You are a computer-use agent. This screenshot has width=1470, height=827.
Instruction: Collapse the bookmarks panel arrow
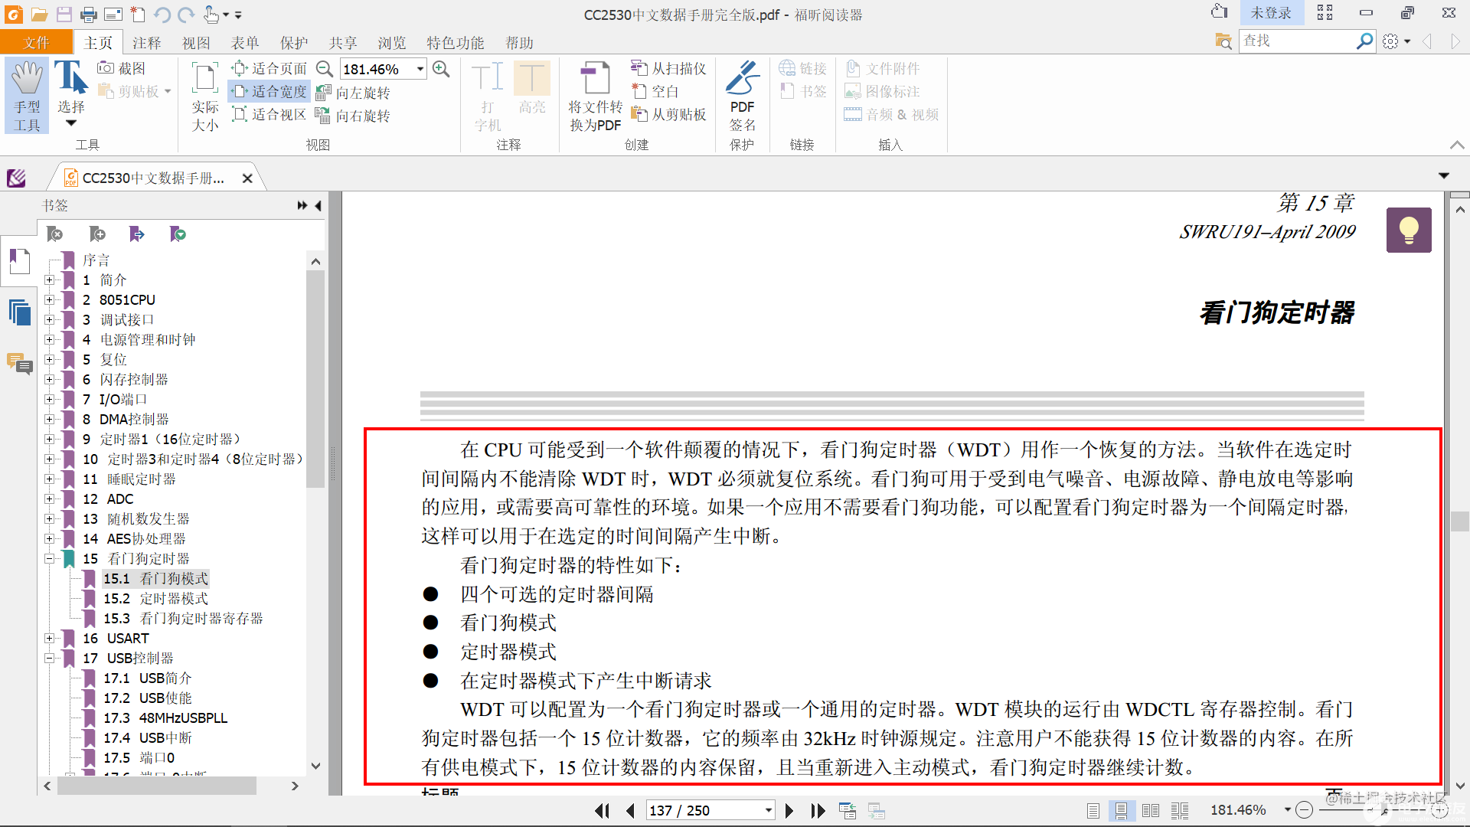pyautogui.click(x=318, y=205)
